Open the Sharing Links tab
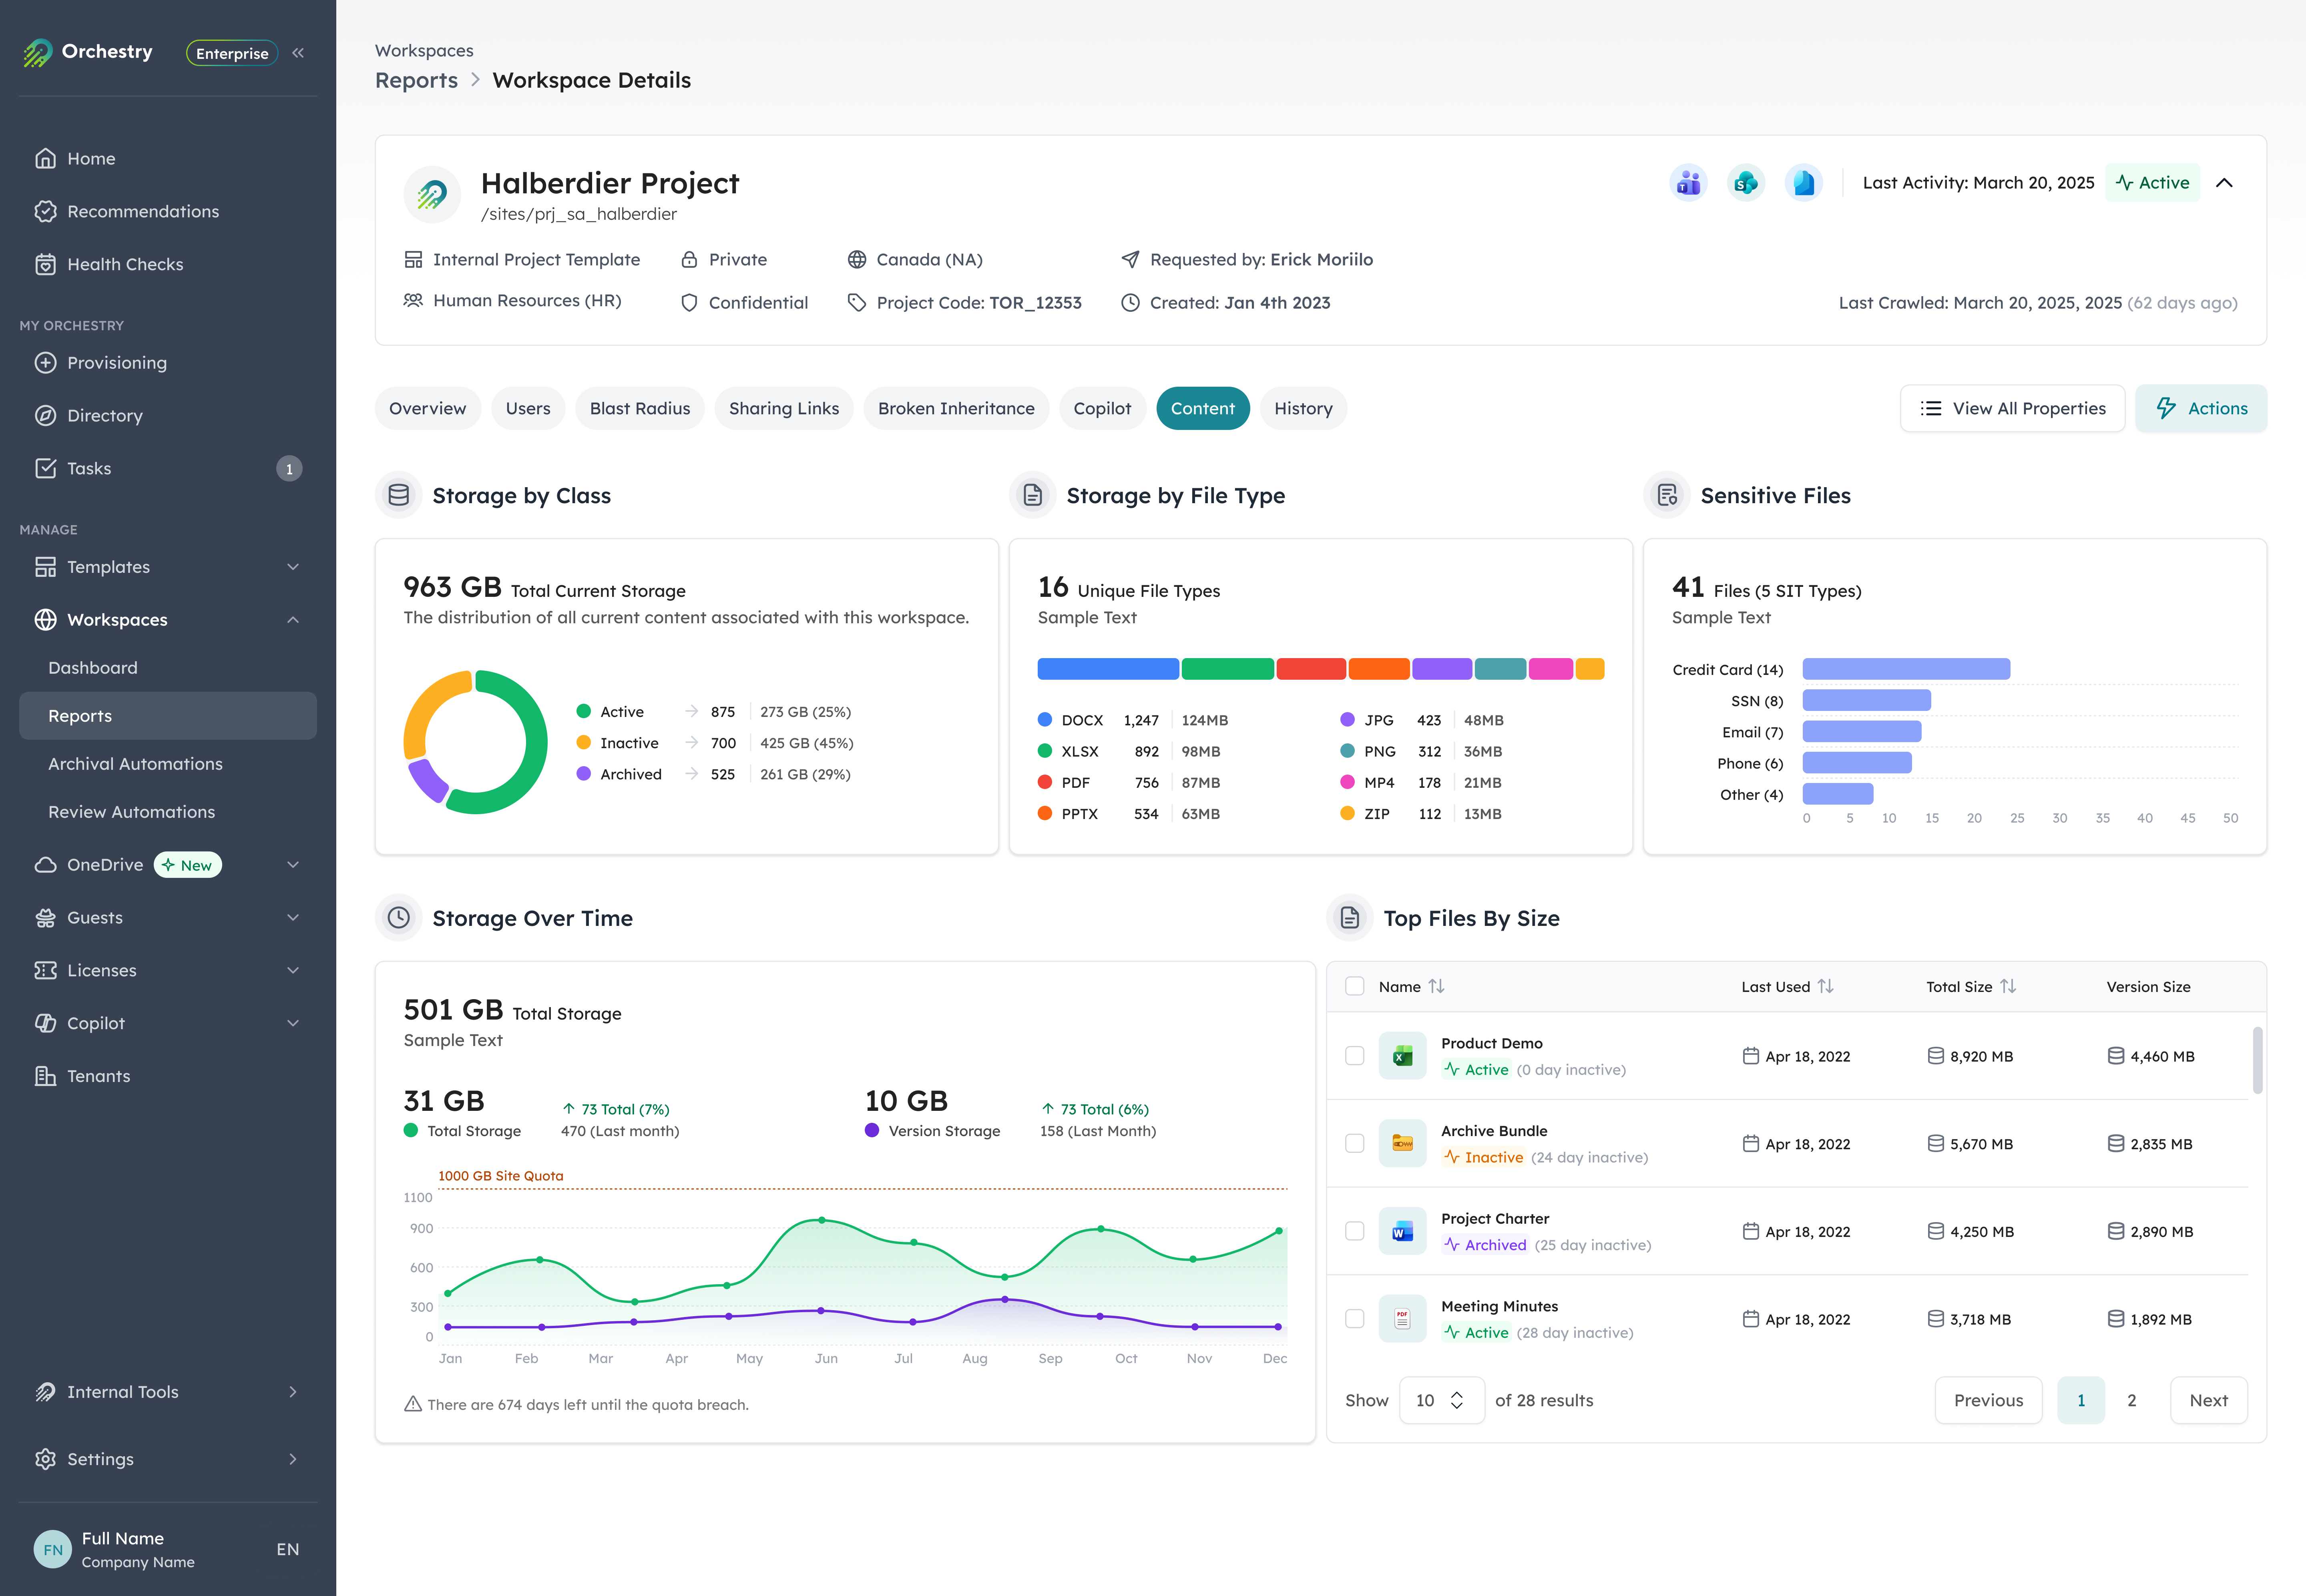2306x1596 pixels. [783, 408]
